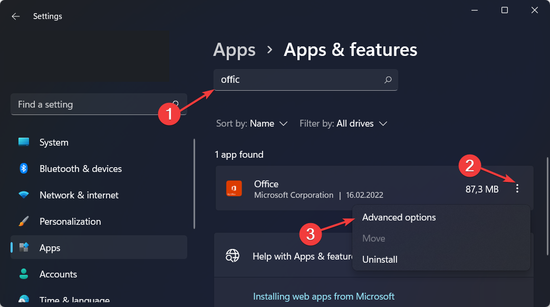Image resolution: width=550 pixels, height=307 pixels.
Task: Click the globe icon next to Help with Apps
Action: [x=233, y=255]
